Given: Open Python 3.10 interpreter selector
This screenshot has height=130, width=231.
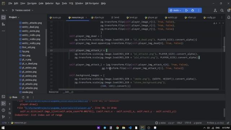Looking at the screenshot, I should (x=215, y=123).
